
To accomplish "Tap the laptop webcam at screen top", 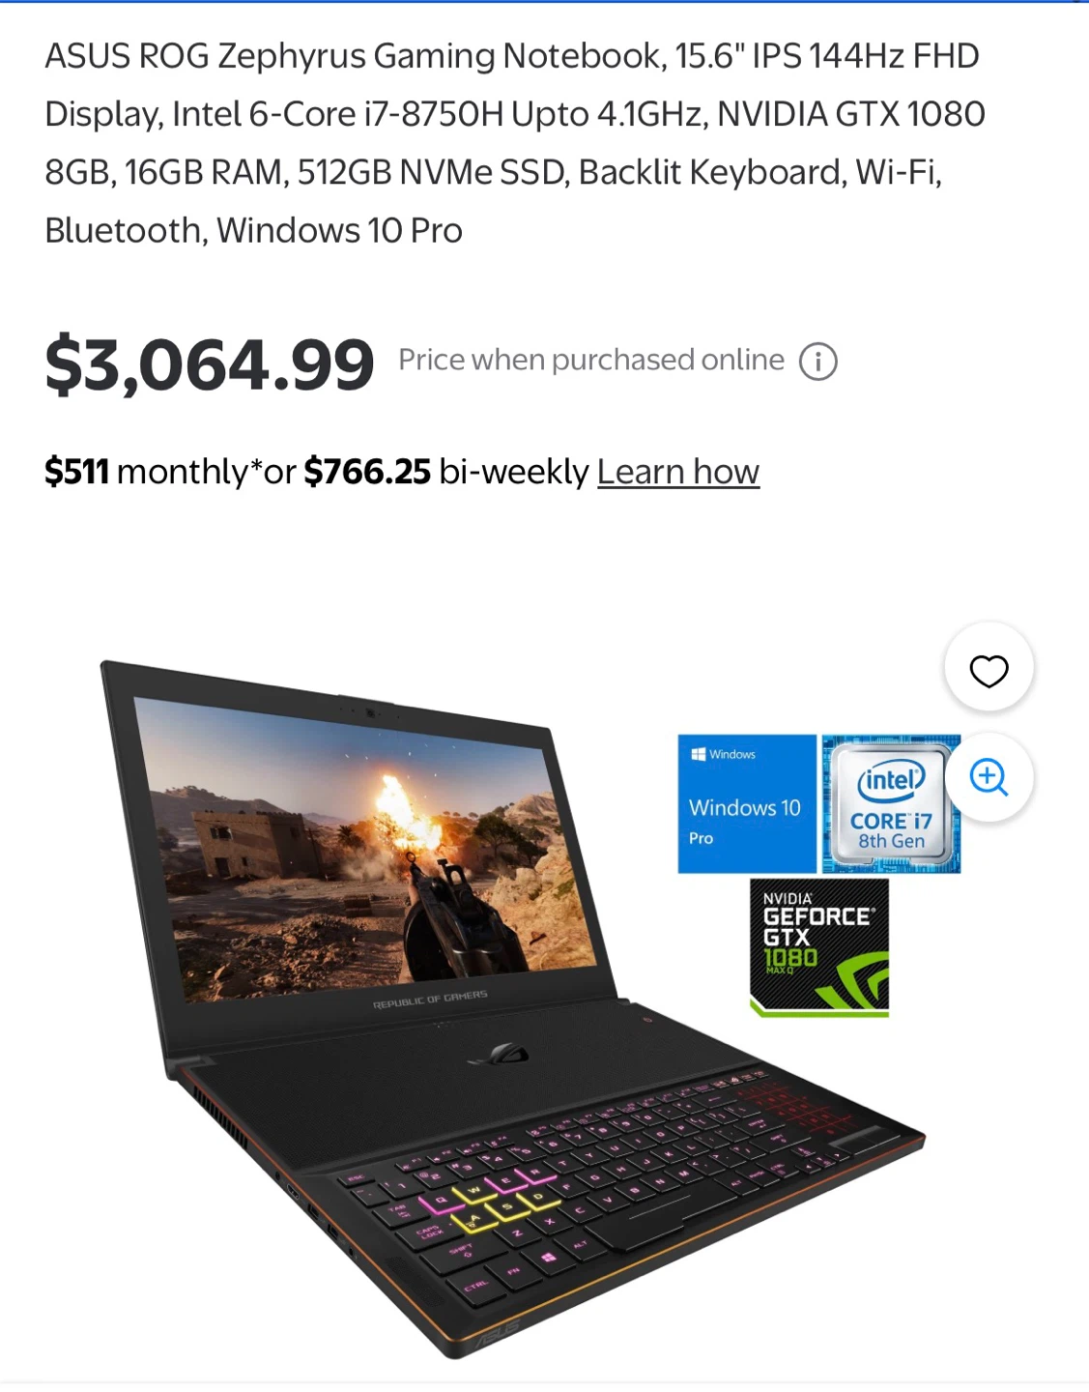I will coord(369,713).
